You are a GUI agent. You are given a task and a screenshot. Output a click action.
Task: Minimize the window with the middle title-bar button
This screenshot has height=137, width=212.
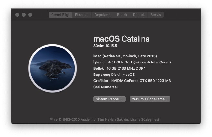pyautogui.click(x=24, y=15)
